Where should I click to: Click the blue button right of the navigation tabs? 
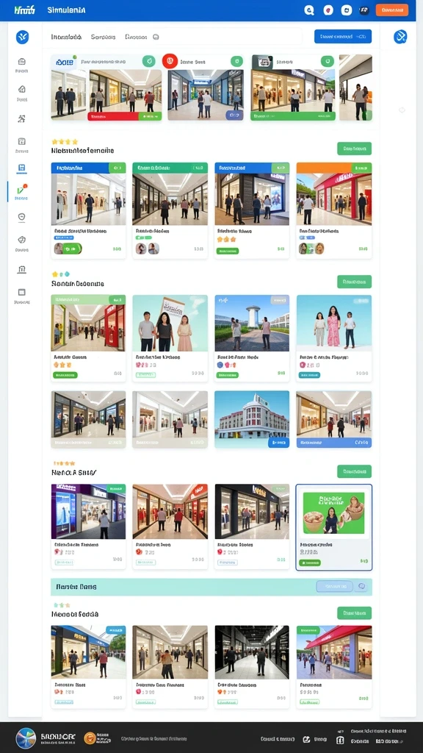pyautogui.click(x=342, y=37)
